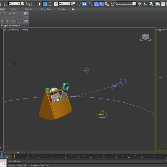The image size is (167, 167).
Task: Click the pink MAXScript mini listener box
Action: [x=3, y=161]
